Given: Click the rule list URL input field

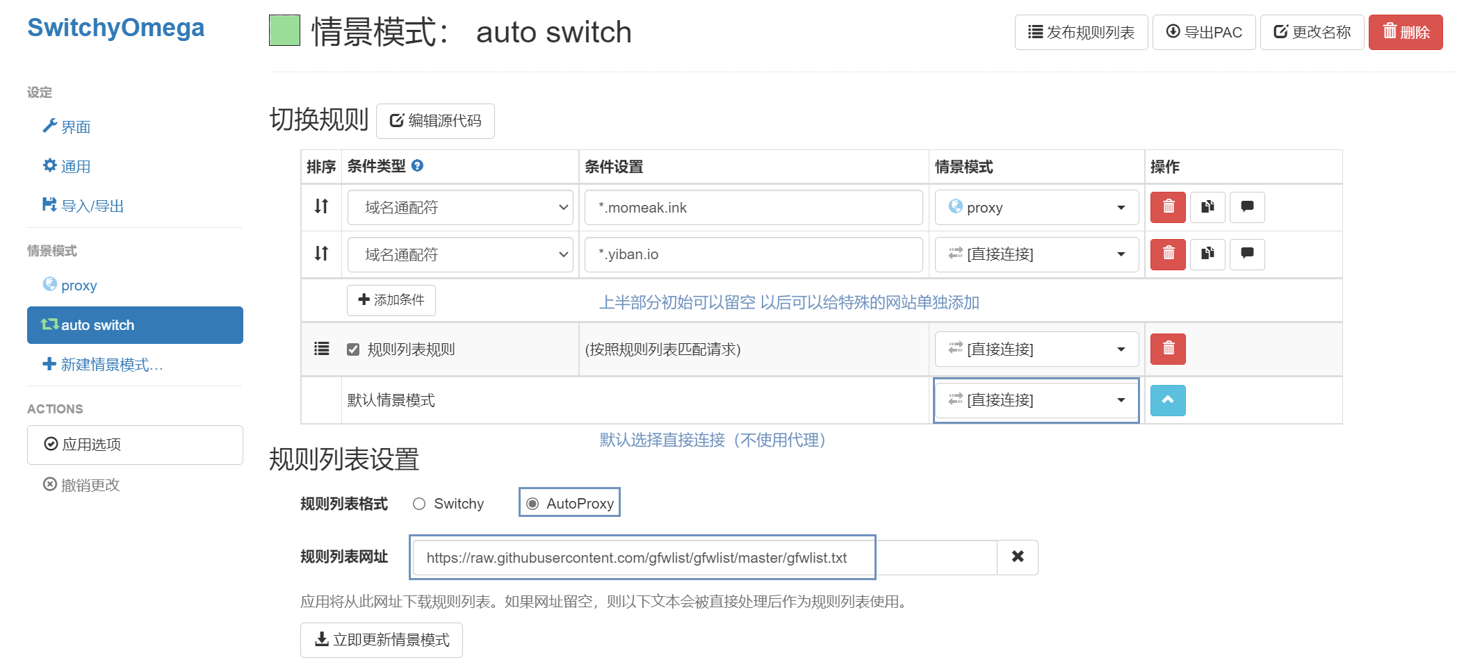Looking at the screenshot, I should (704, 557).
